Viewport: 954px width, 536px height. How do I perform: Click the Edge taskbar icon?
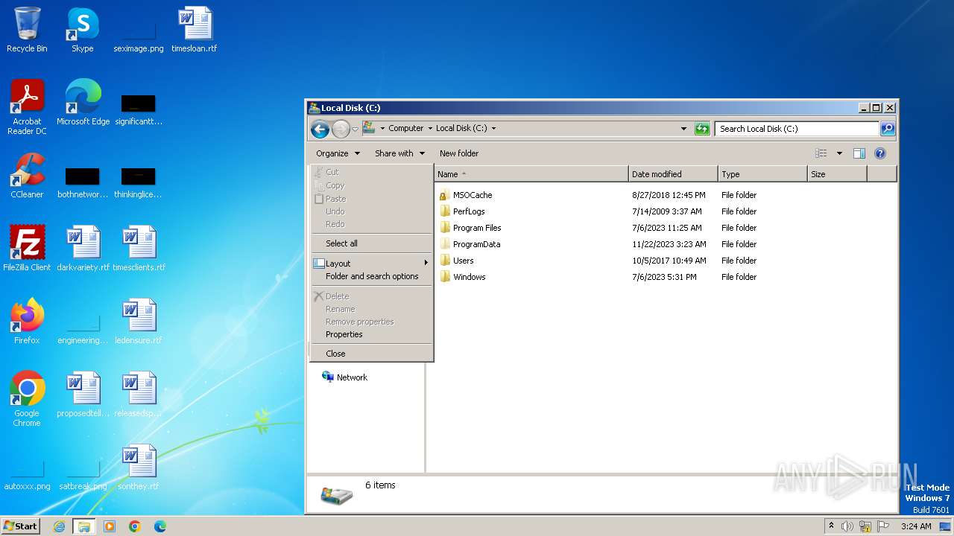tap(159, 526)
